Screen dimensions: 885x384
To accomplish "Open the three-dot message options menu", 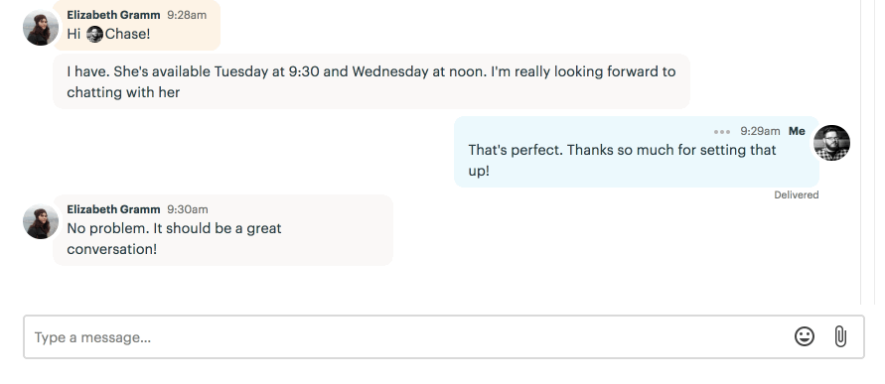I will pyautogui.click(x=722, y=131).
